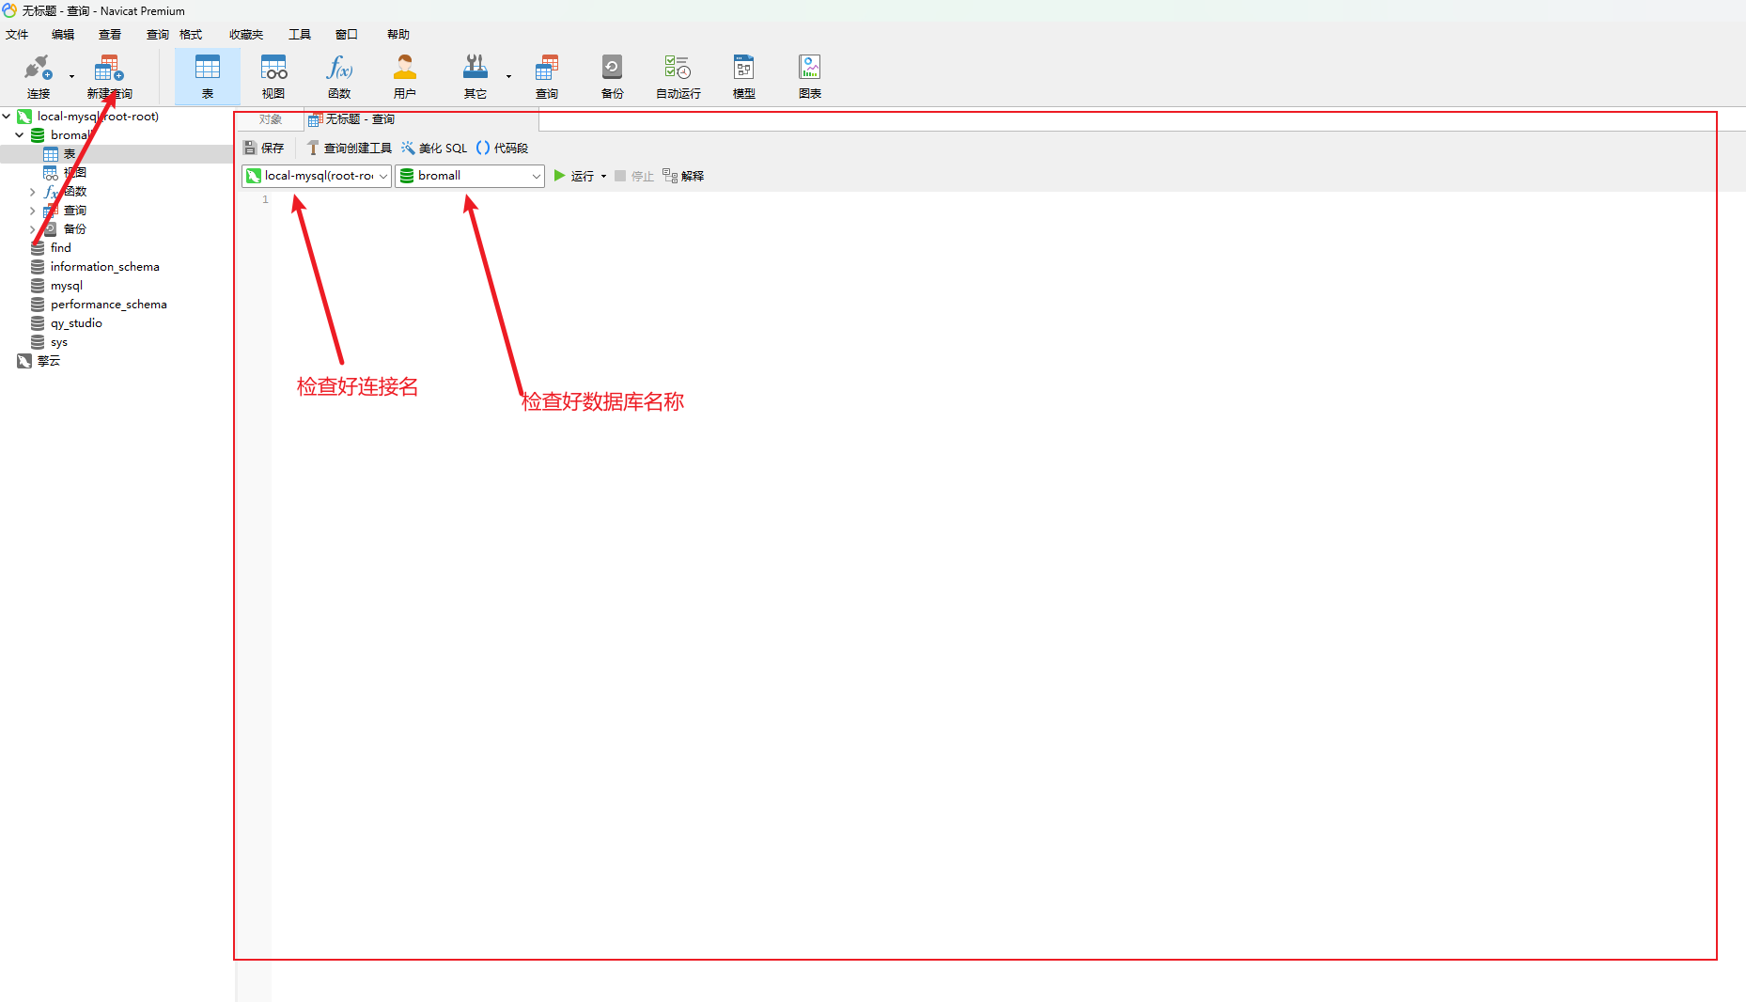The height and width of the screenshot is (1002, 1746).
Task: Open the 格式 menu
Action: pyautogui.click(x=191, y=35)
